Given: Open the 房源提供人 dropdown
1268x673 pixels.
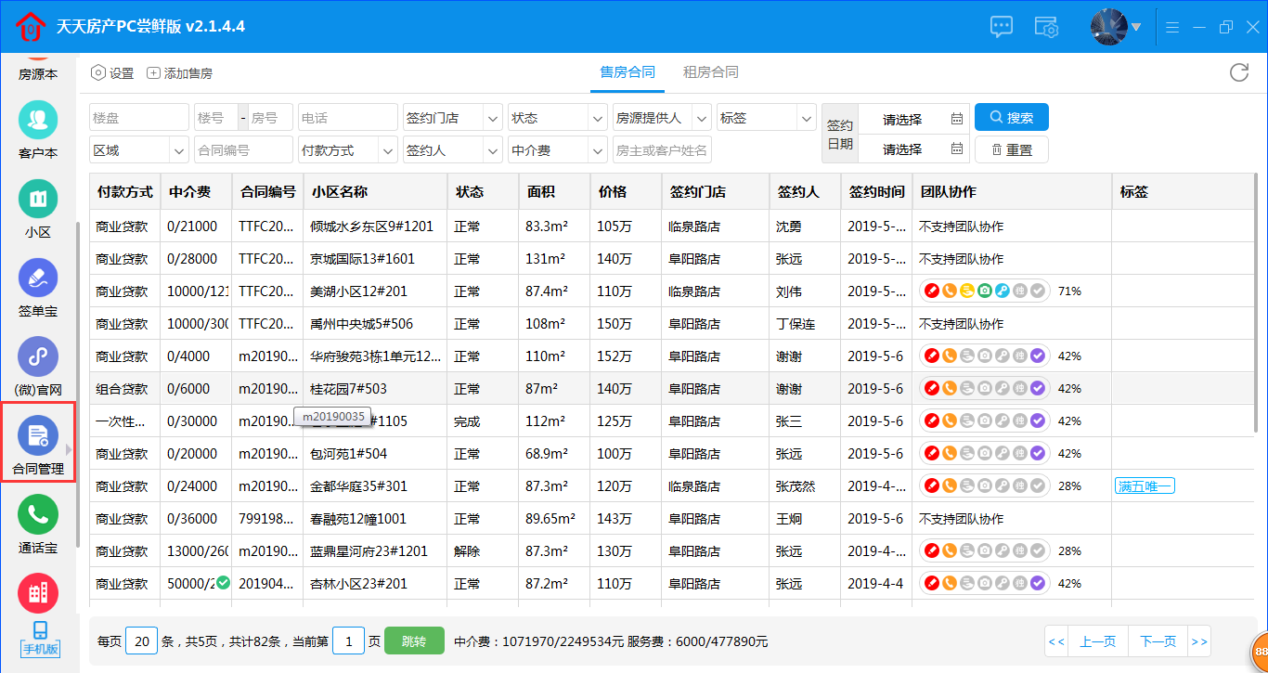Looking at the screenshot, I should point(662,118).
